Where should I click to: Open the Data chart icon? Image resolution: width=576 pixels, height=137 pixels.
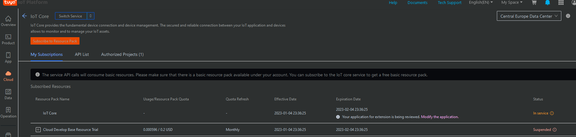(x=8, y=92)
